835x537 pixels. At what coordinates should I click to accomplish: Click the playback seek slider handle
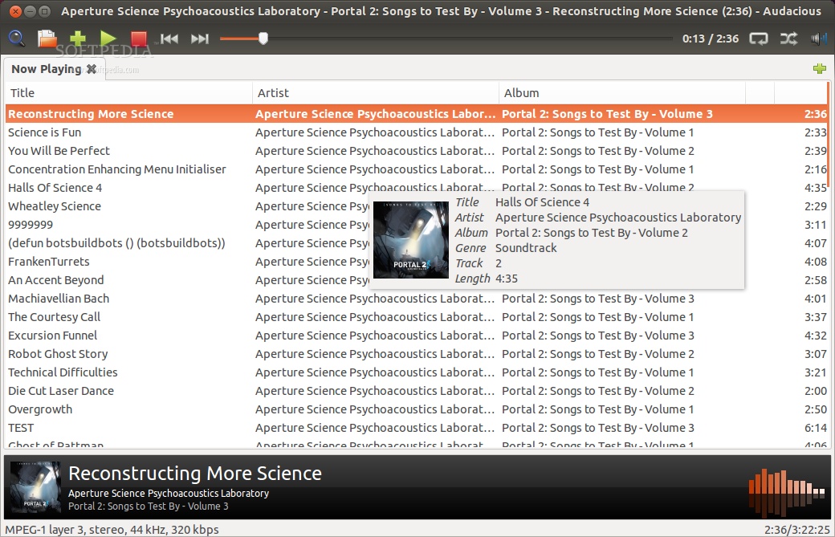263,39
